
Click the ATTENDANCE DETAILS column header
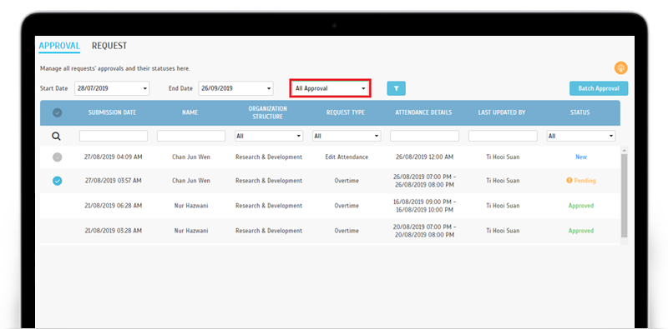(x=423, y=112)
